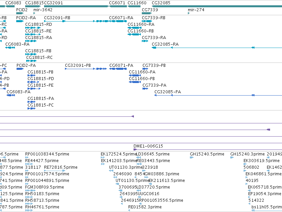Viewport: 282px width, 212px height.
Task: Click protein CG32091-PB label
Action: coord(78,65)
